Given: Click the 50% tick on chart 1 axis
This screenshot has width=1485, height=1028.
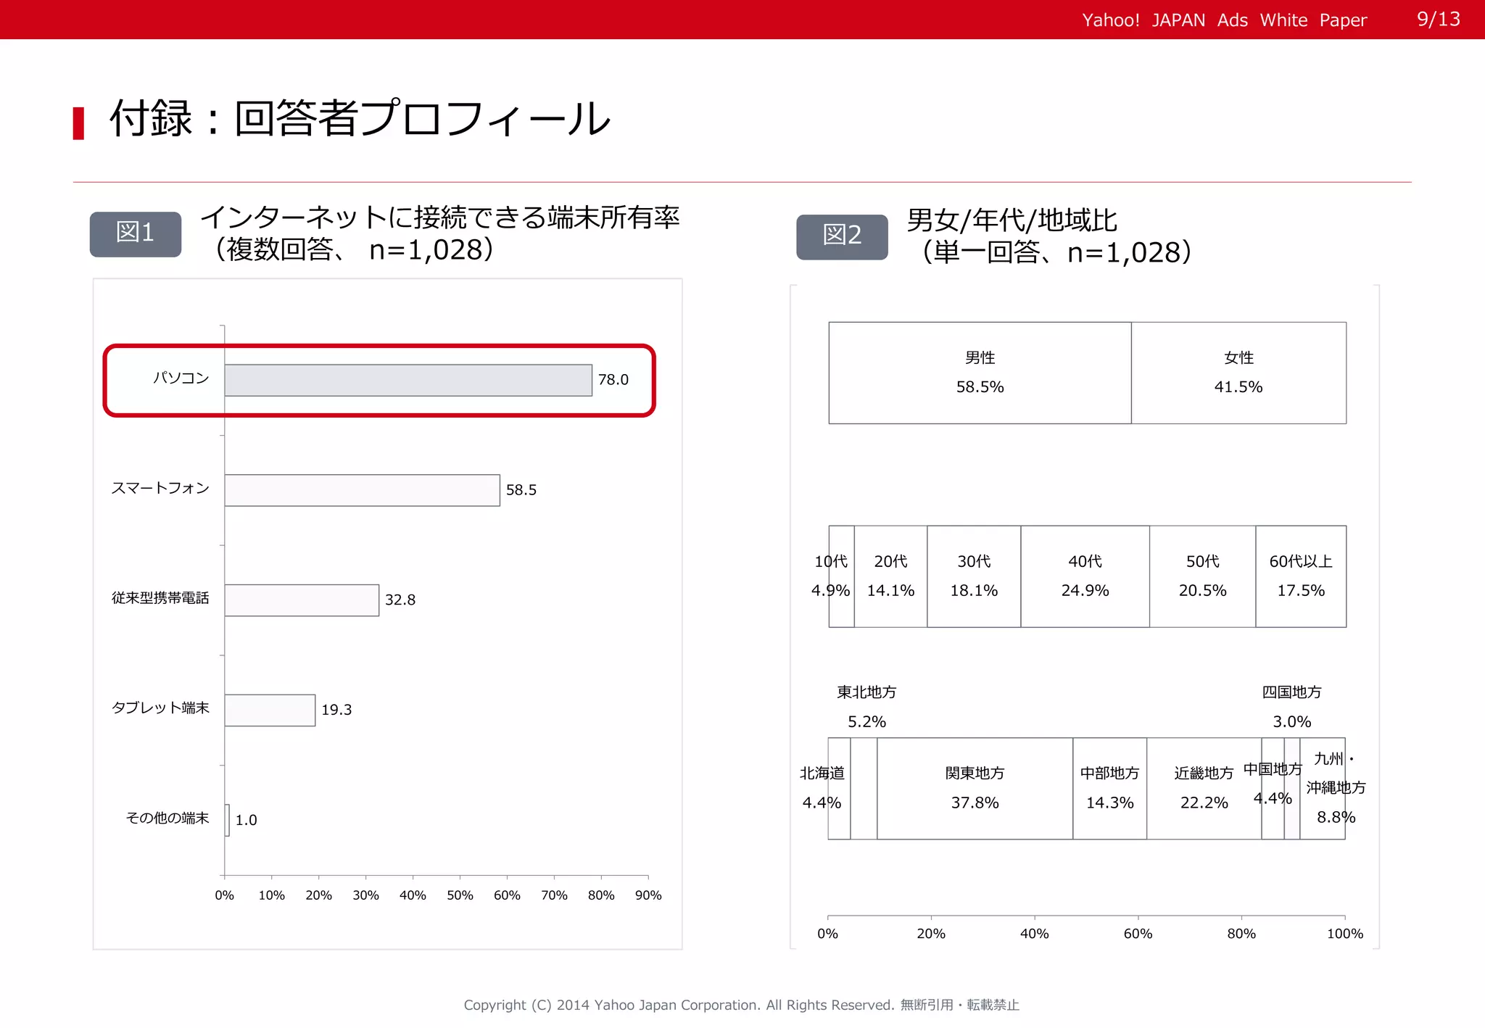Looking at the screenshot, I should tap(460, 895).
